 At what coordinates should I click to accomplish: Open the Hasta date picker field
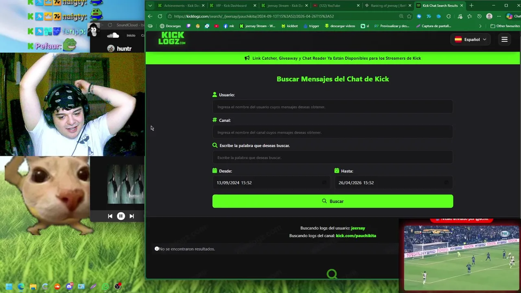pos(394,183)
